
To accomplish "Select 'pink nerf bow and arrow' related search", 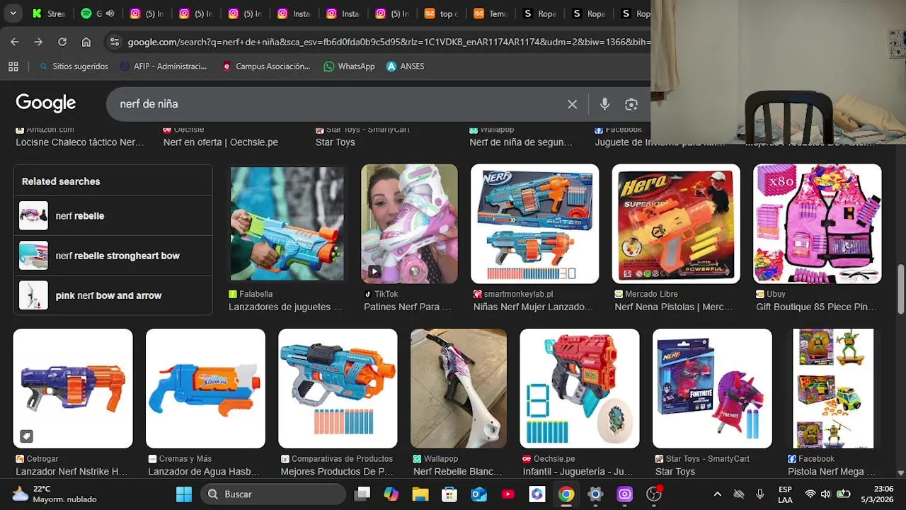I will [113, 295].
